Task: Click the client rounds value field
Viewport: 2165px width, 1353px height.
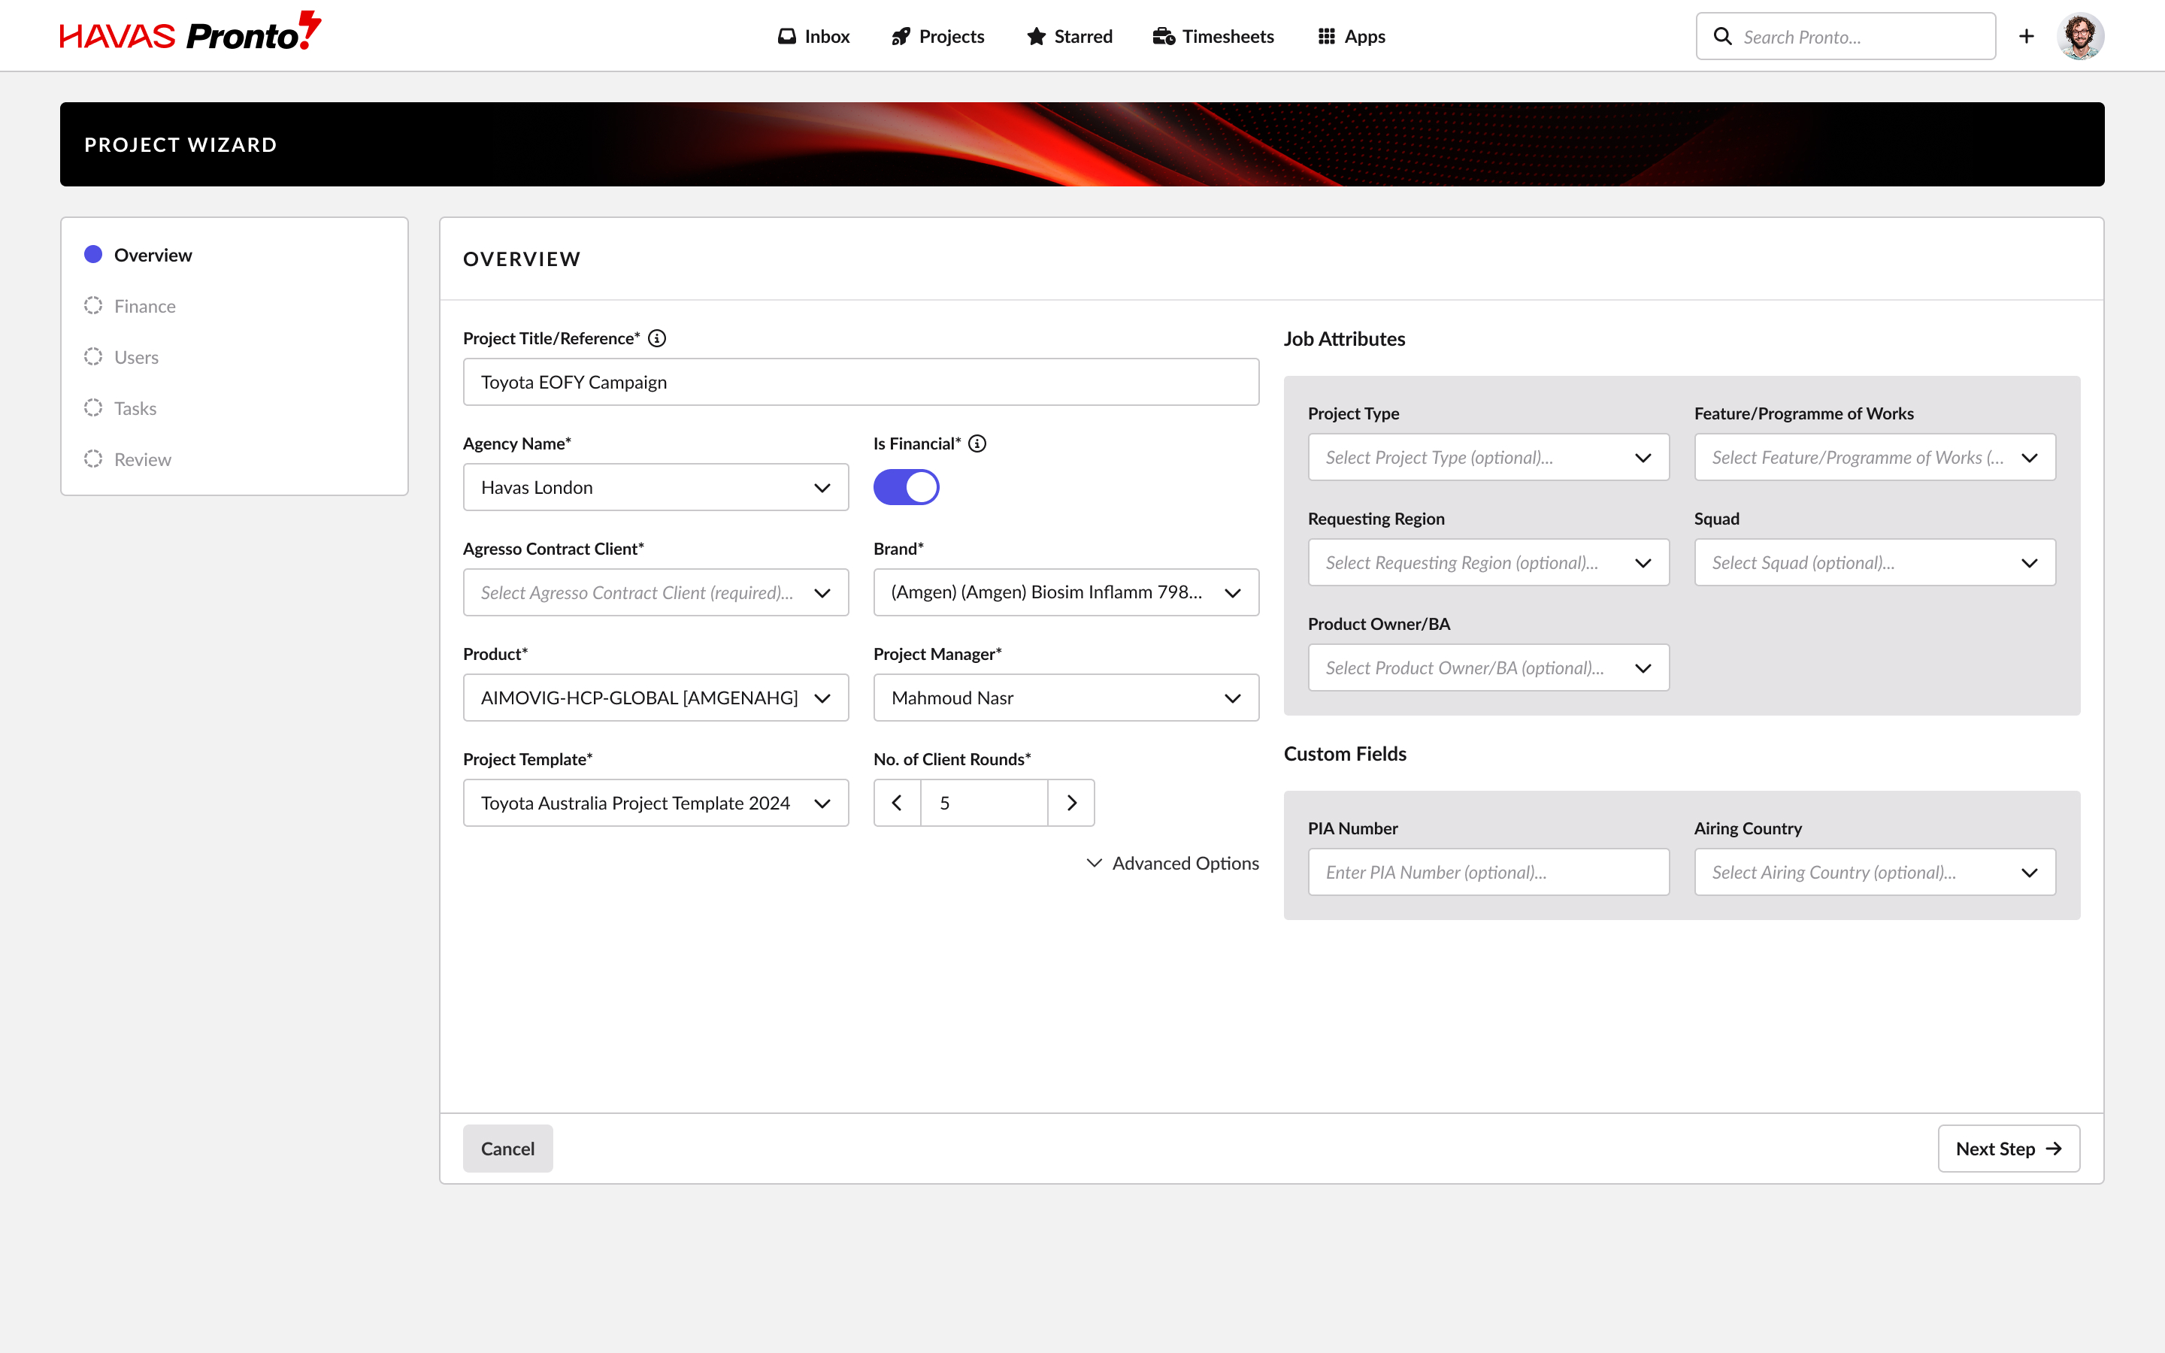Action: (x=984, y=803)
